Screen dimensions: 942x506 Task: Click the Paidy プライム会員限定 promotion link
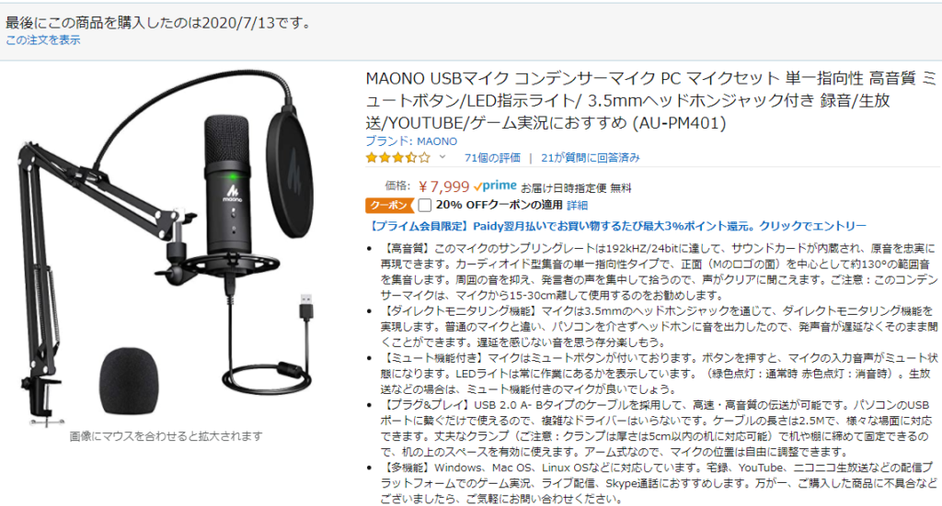tap(616, 226)
